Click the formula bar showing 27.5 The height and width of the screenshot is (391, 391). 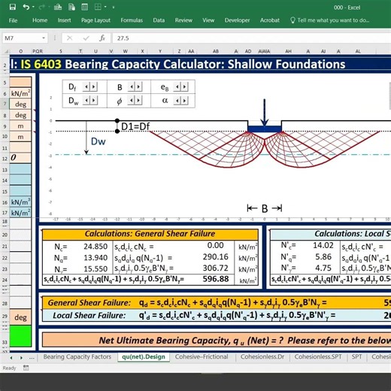[252, 38]
